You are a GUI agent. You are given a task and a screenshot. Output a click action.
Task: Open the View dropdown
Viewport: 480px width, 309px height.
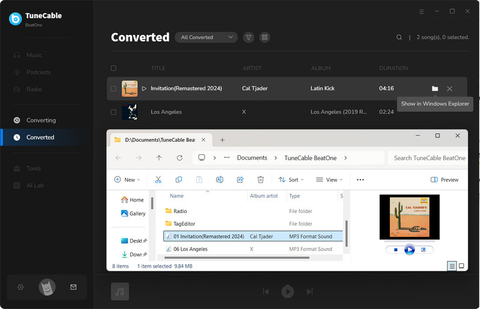(329, 180)
